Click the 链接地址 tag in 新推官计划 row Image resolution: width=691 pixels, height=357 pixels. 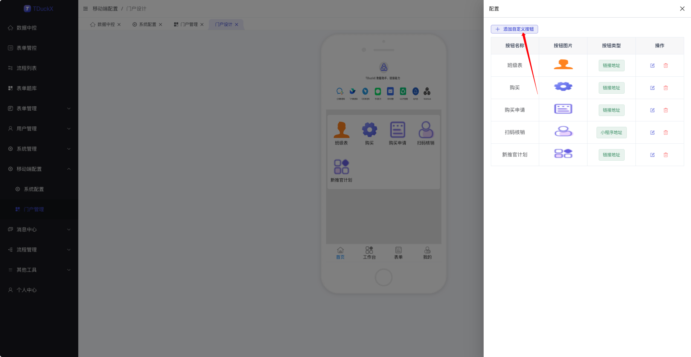coord(611,155)
